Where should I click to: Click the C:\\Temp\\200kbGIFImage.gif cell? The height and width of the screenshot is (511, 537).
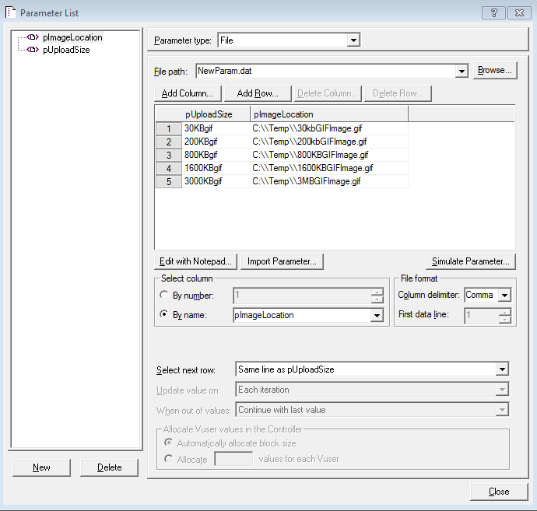pyautogui.click(x=329, y=142)
